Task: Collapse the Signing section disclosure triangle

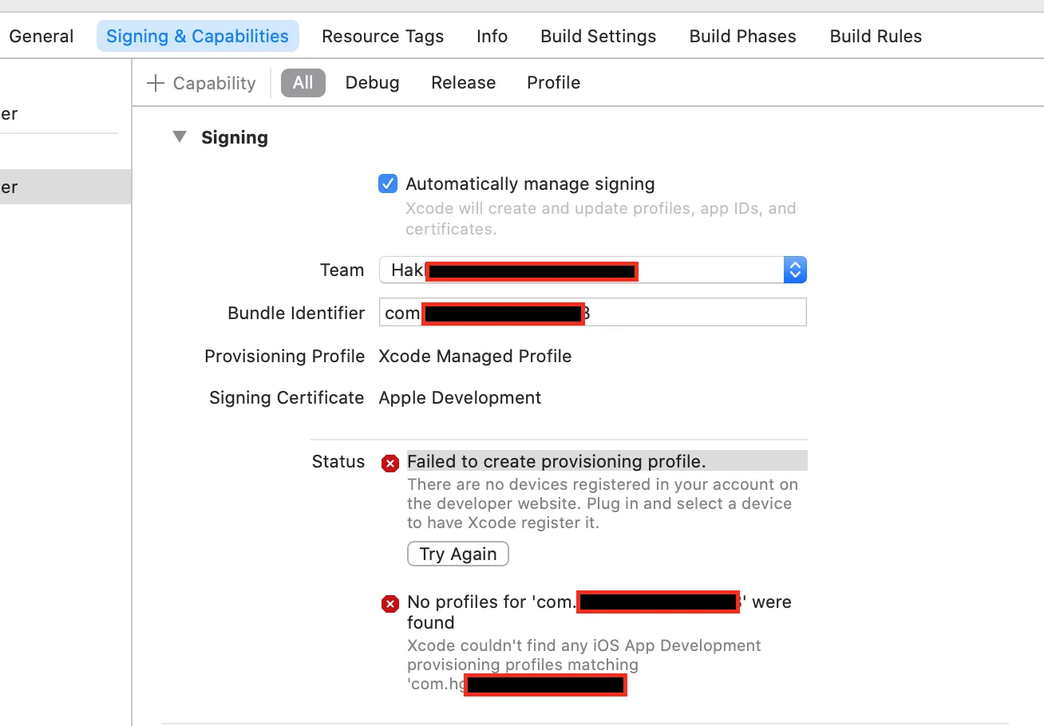Action: (180, 137)
